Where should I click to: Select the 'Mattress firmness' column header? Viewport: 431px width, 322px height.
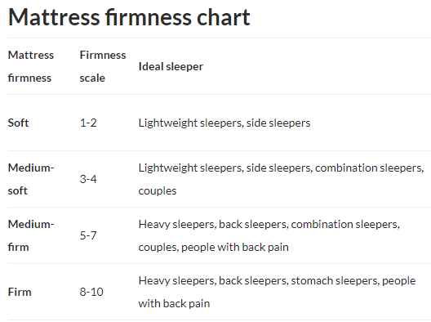pyautogui.click(x=31, y=66)
